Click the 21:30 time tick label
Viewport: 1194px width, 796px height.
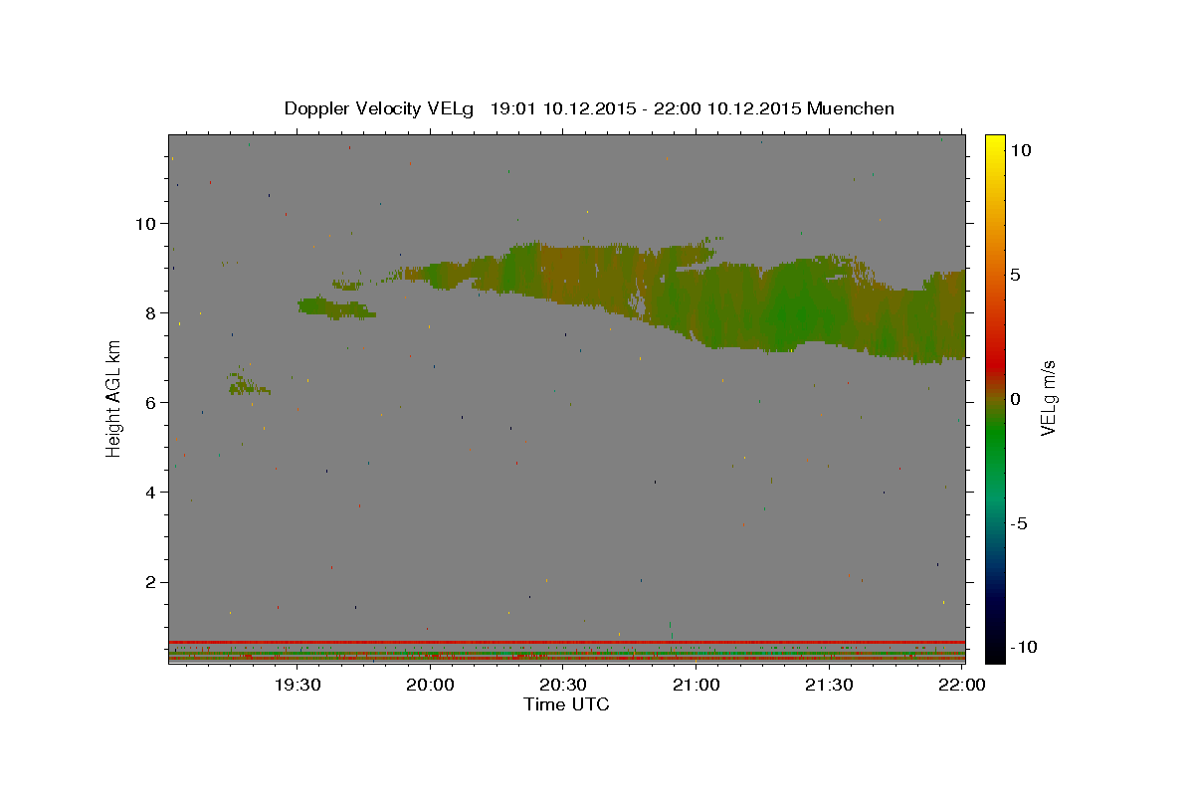[829, 685]
